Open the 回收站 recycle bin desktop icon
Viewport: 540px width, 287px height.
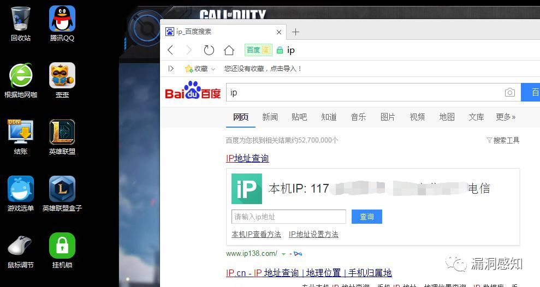click(x=21, y=23)
